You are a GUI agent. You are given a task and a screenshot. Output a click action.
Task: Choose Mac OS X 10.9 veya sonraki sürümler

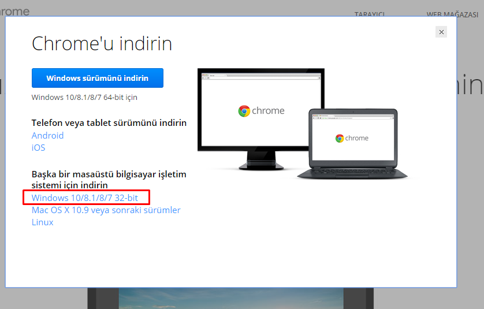(106, 210)
